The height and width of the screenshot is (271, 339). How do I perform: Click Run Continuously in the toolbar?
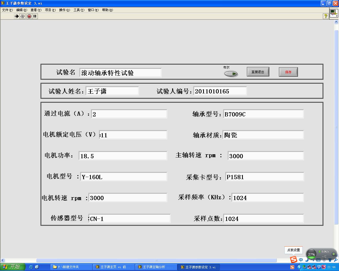click(x=23, y=16)
